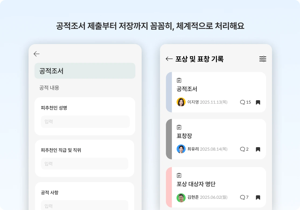Go back from 포상 및 표창 기록 list
The height and width of the screenshot is (210, 300).
click(x=169, y=59)
